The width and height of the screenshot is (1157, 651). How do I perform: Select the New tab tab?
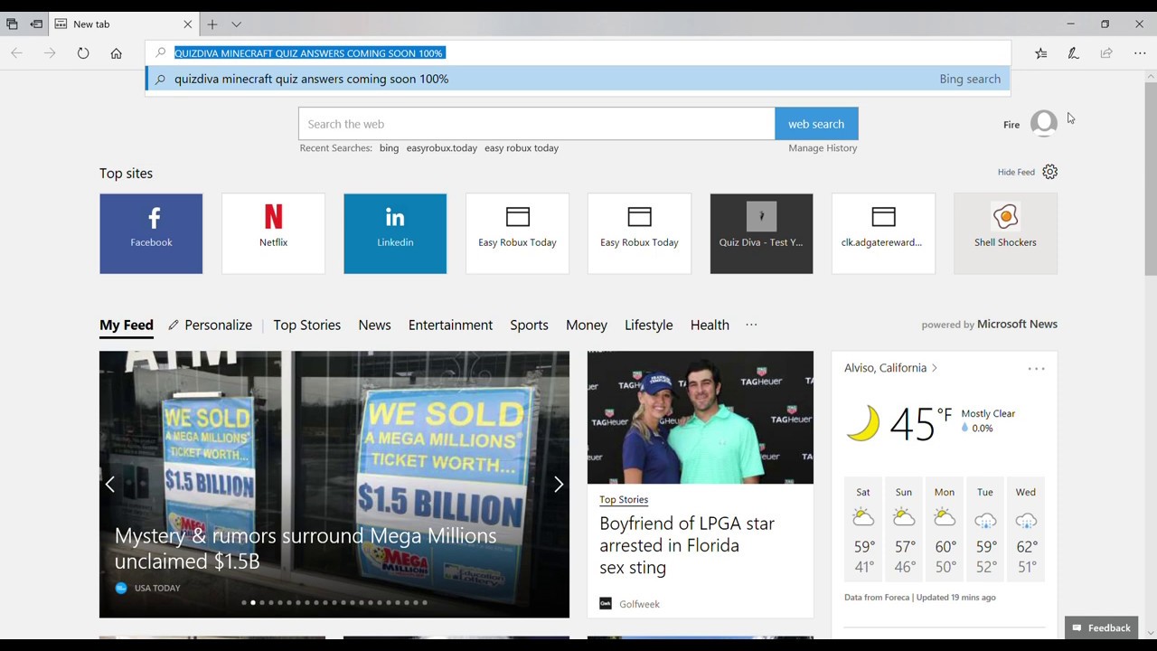pyautogui.click(x=125, y=24)
